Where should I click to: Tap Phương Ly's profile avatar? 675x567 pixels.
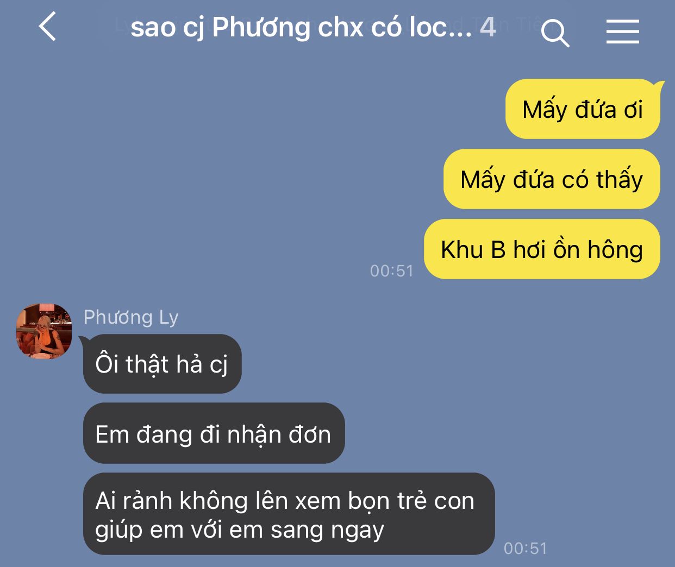point(44,331)
